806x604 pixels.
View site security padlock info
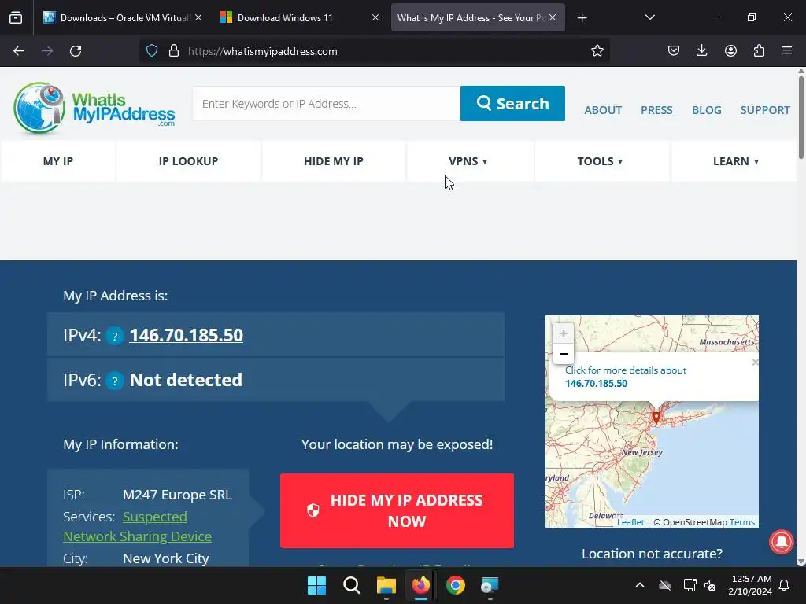(174, 51)
